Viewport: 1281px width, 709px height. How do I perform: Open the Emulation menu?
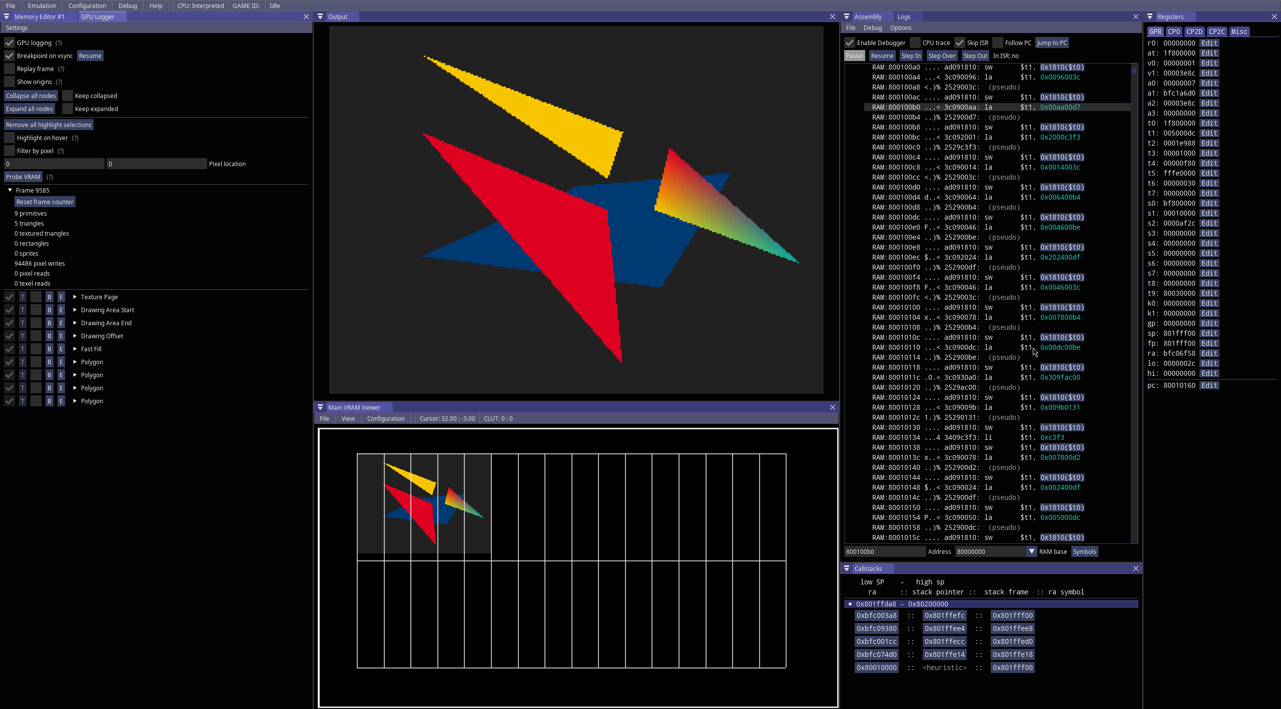(x=42, y=6)
